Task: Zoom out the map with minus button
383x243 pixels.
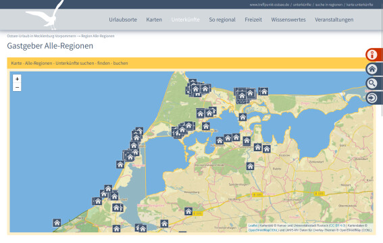Action: click(x=17, y=87)
